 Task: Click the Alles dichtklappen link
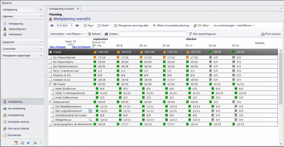[x=81, y=47]
